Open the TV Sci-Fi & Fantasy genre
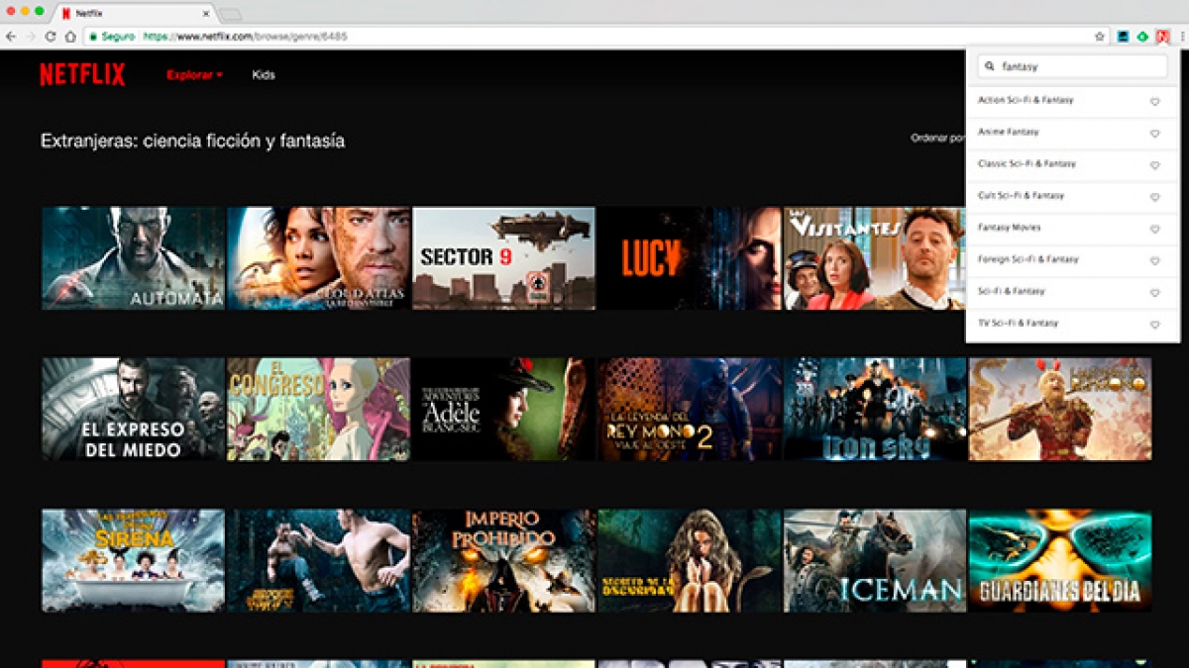 tap(1018, 323)
